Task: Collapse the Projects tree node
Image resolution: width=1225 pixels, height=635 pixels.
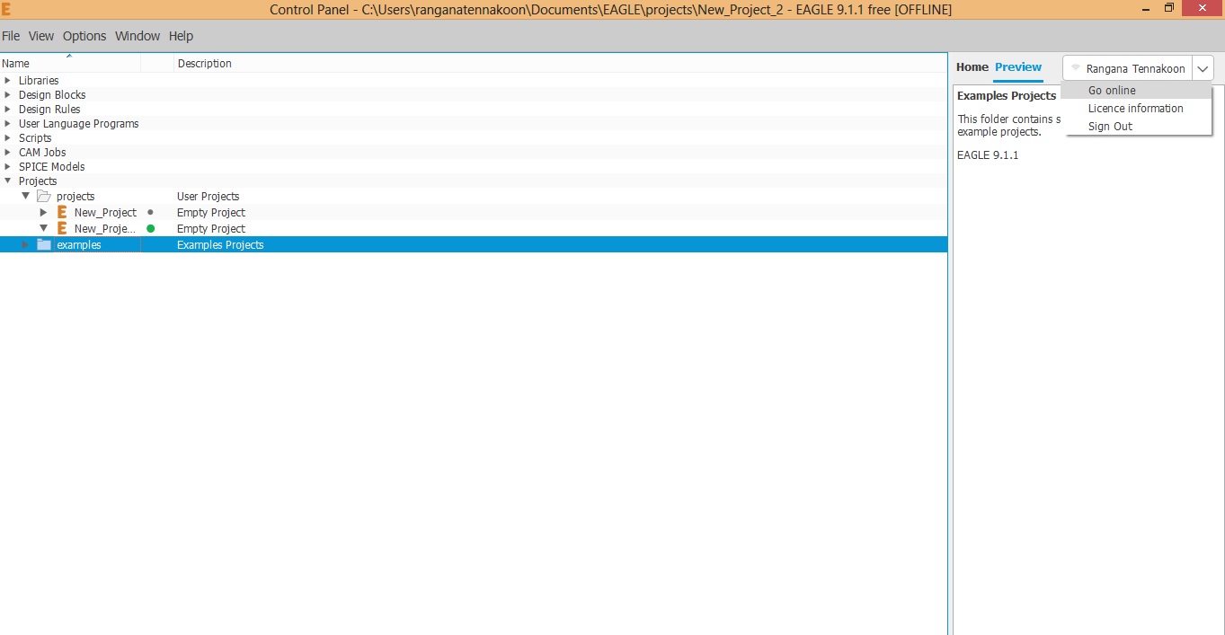Action: tap(8, 181)
